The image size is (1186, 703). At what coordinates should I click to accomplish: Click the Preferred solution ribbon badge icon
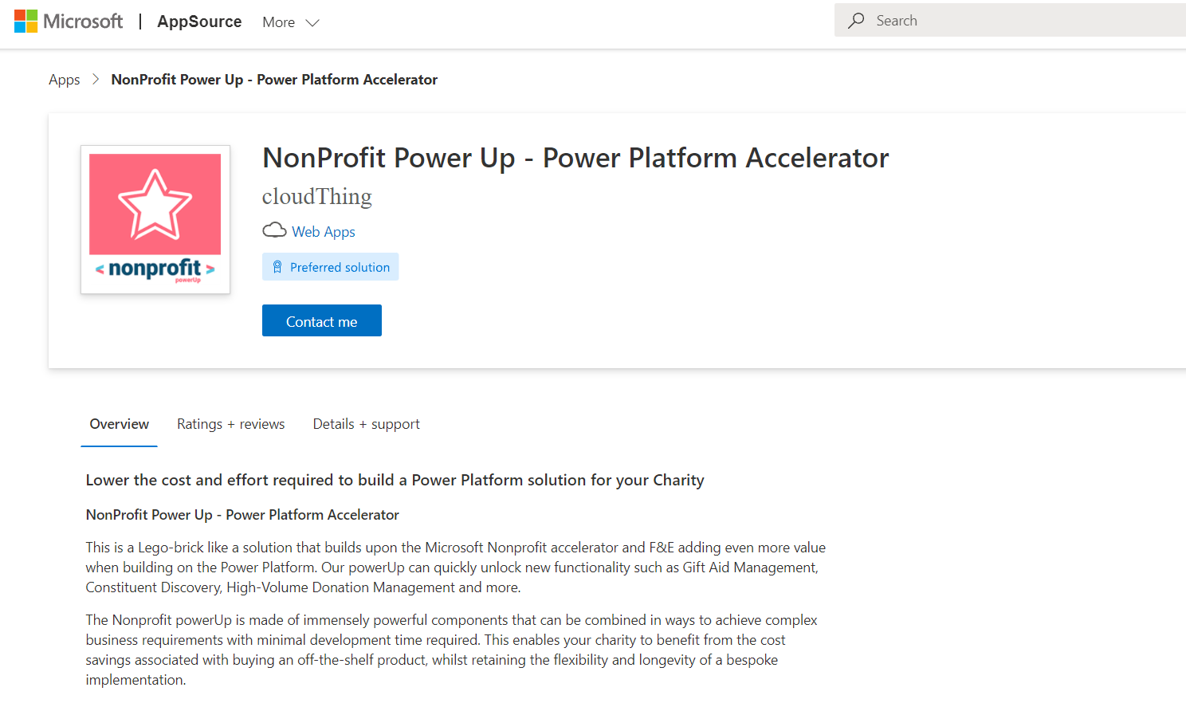[277, 267]
